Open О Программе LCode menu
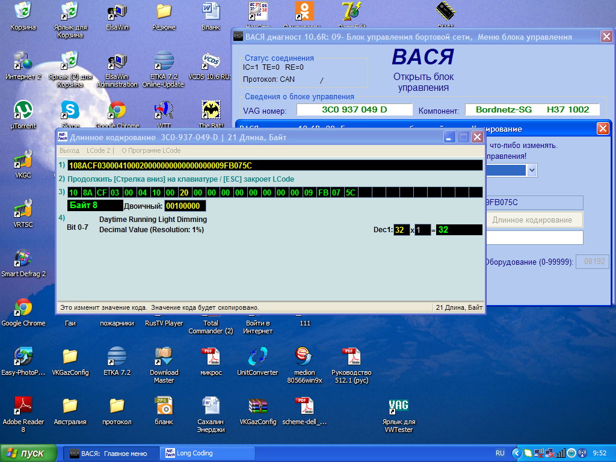 tap(151, 150)
